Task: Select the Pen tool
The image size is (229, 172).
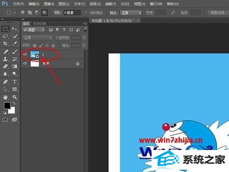Action: [x=5, y=82]
